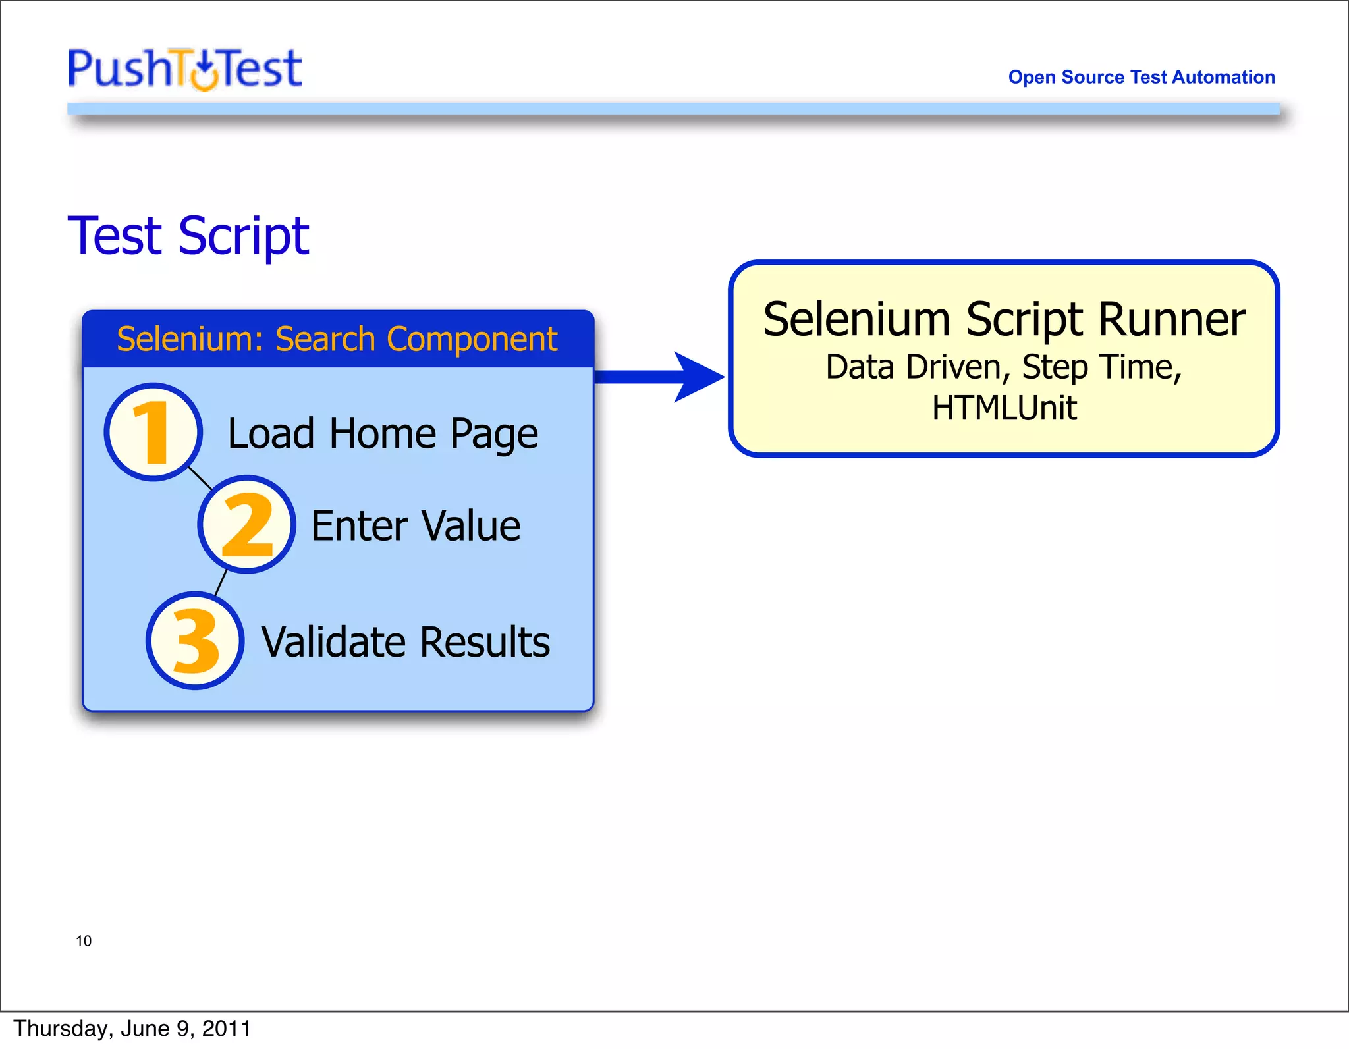Screen dimensions: 1349x1049
Task: Click the orange number 3 circle
Action: (x=195, y=641)
